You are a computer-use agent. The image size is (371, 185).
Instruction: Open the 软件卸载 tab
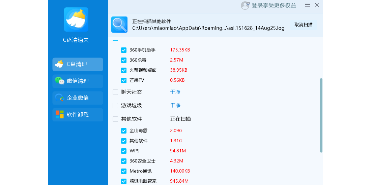point(78,115)
